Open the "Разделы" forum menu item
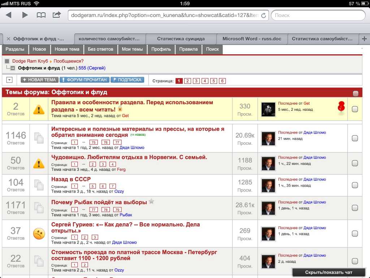The height and width of the screenshot is (278, 370). click(x=15, y=49)
